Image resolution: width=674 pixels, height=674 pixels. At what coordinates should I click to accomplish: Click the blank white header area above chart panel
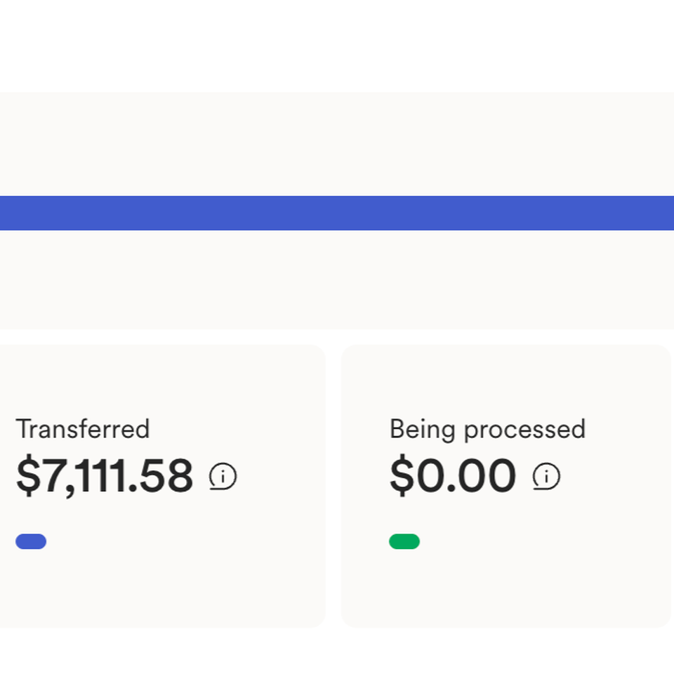(x=337, y=46)
